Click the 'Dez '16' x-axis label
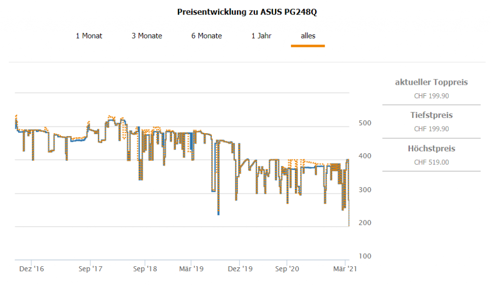Viewport: 491px width, 286px height. coord(32,269)
